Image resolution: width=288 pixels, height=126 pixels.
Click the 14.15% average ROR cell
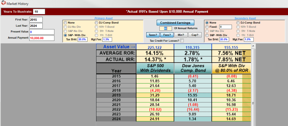(x=155, y=53)
